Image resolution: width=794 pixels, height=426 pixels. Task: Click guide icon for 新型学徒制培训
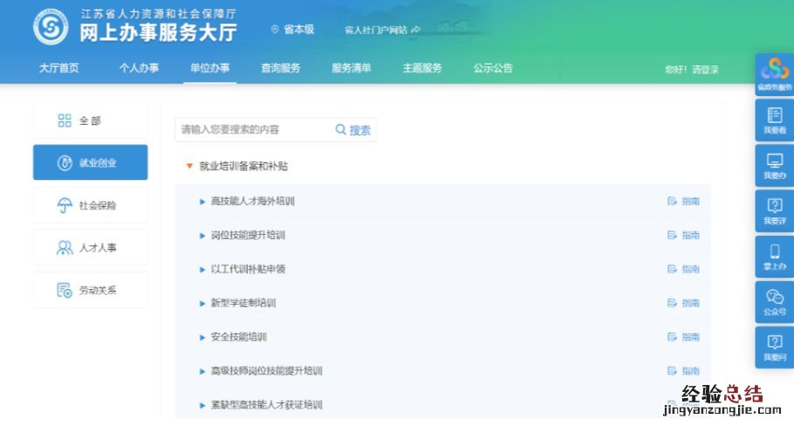pyautogui.click(x=672, y=303)
